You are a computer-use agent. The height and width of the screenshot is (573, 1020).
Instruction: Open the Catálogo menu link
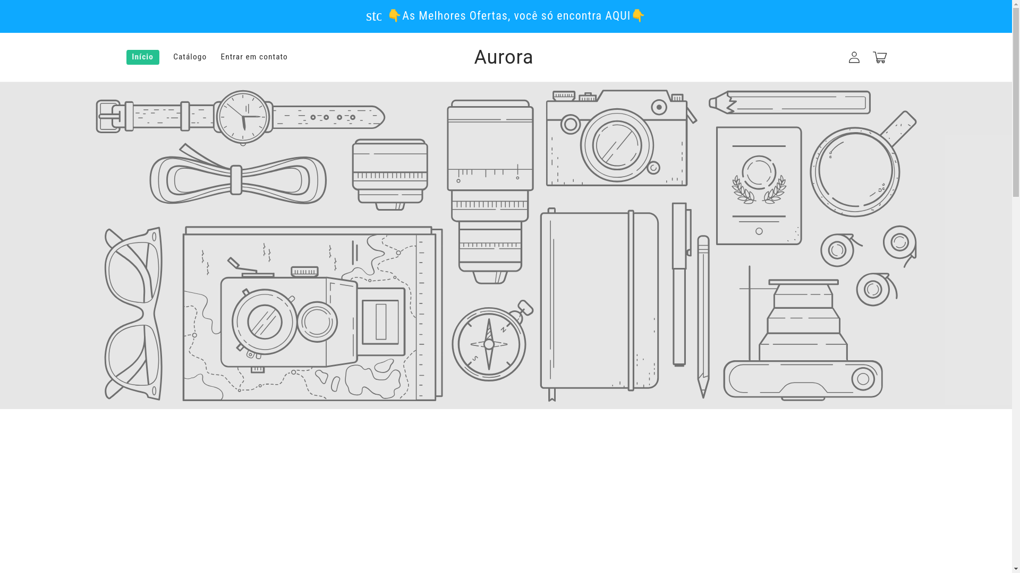point(190,57)
